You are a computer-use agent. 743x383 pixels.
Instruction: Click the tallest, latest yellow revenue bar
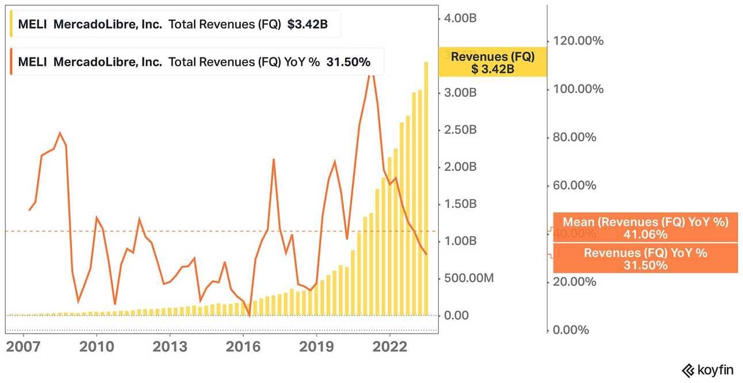(426, 188)
